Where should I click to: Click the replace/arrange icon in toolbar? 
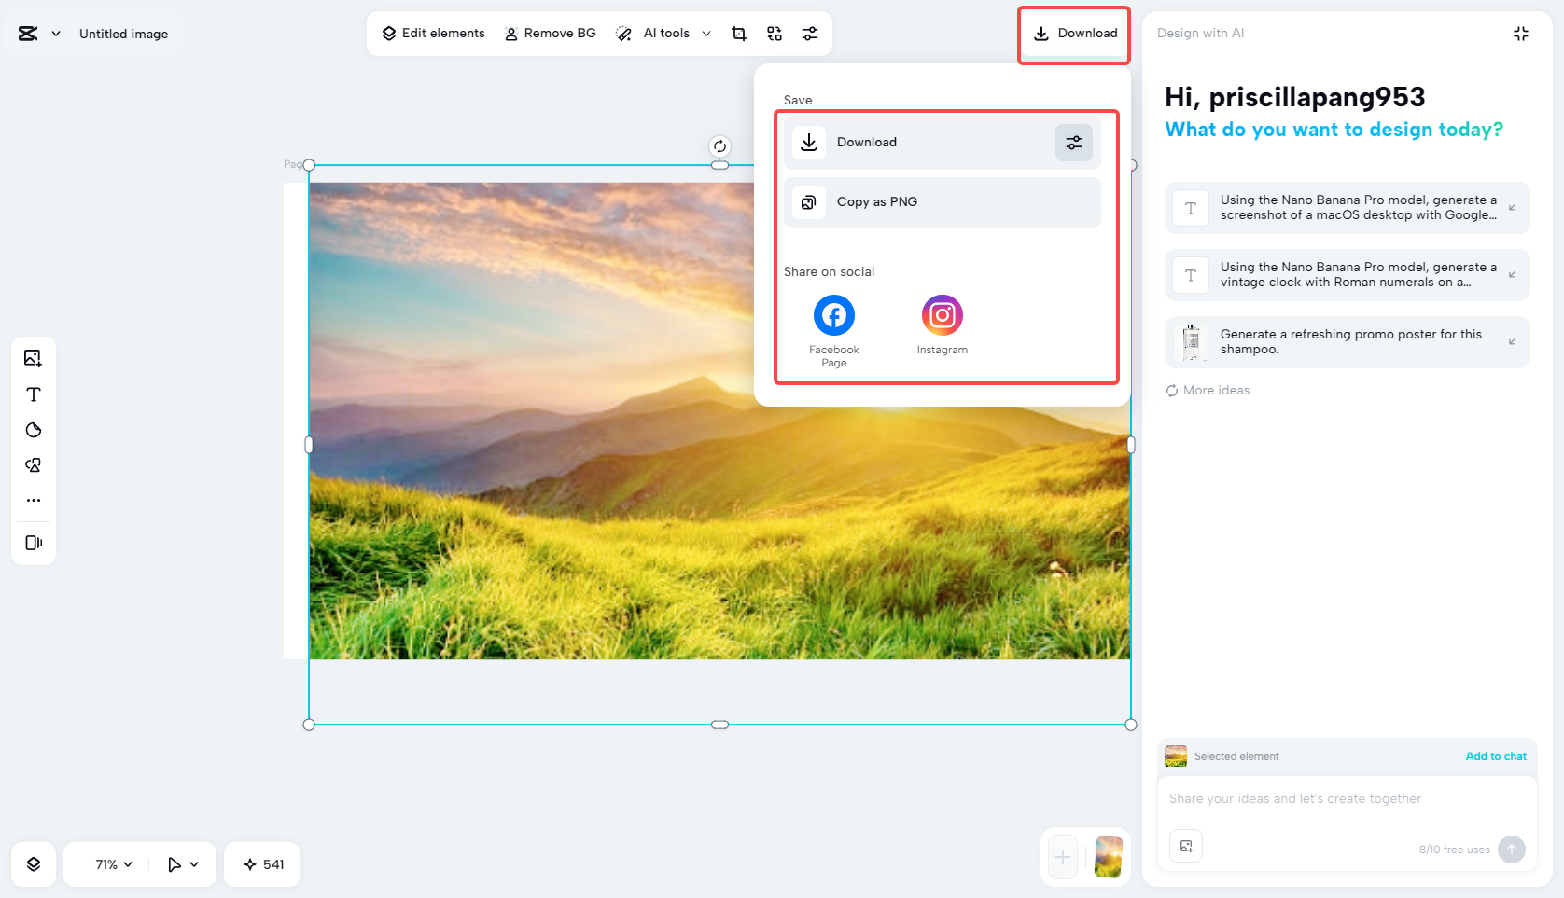tap(775, 34)
